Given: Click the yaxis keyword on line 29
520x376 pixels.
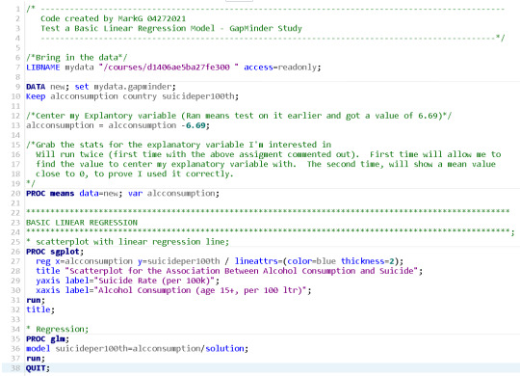Looking at the screenshot, I should pyautogui.click(x=48, y=281).
